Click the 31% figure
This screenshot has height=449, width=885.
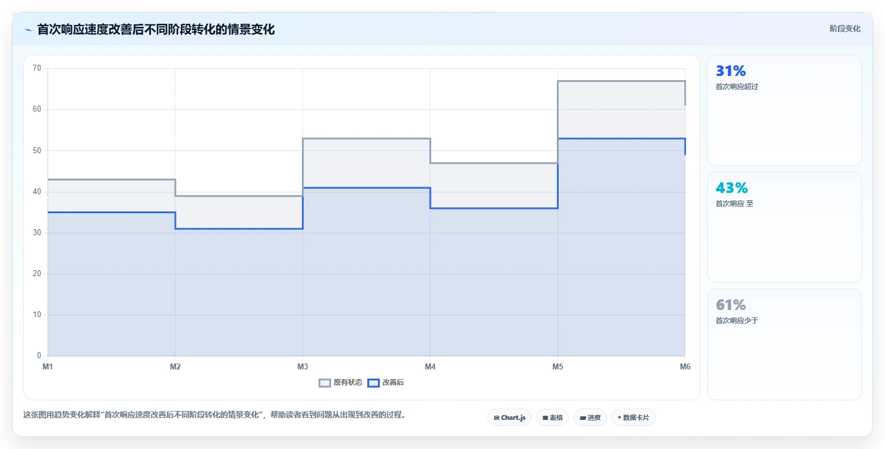point(730,71)
